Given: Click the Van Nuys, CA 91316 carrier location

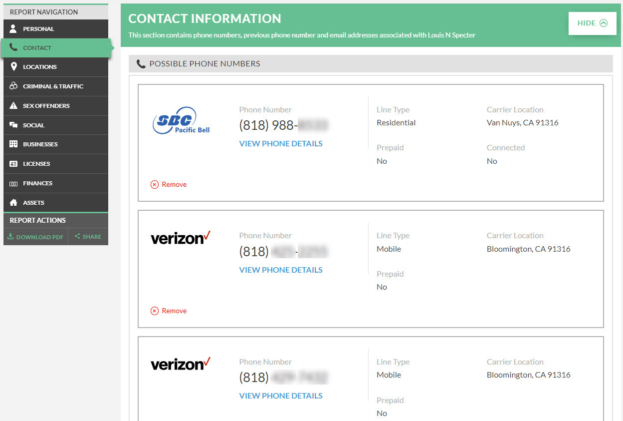Looking at the screenshot, I should [523, 122].
